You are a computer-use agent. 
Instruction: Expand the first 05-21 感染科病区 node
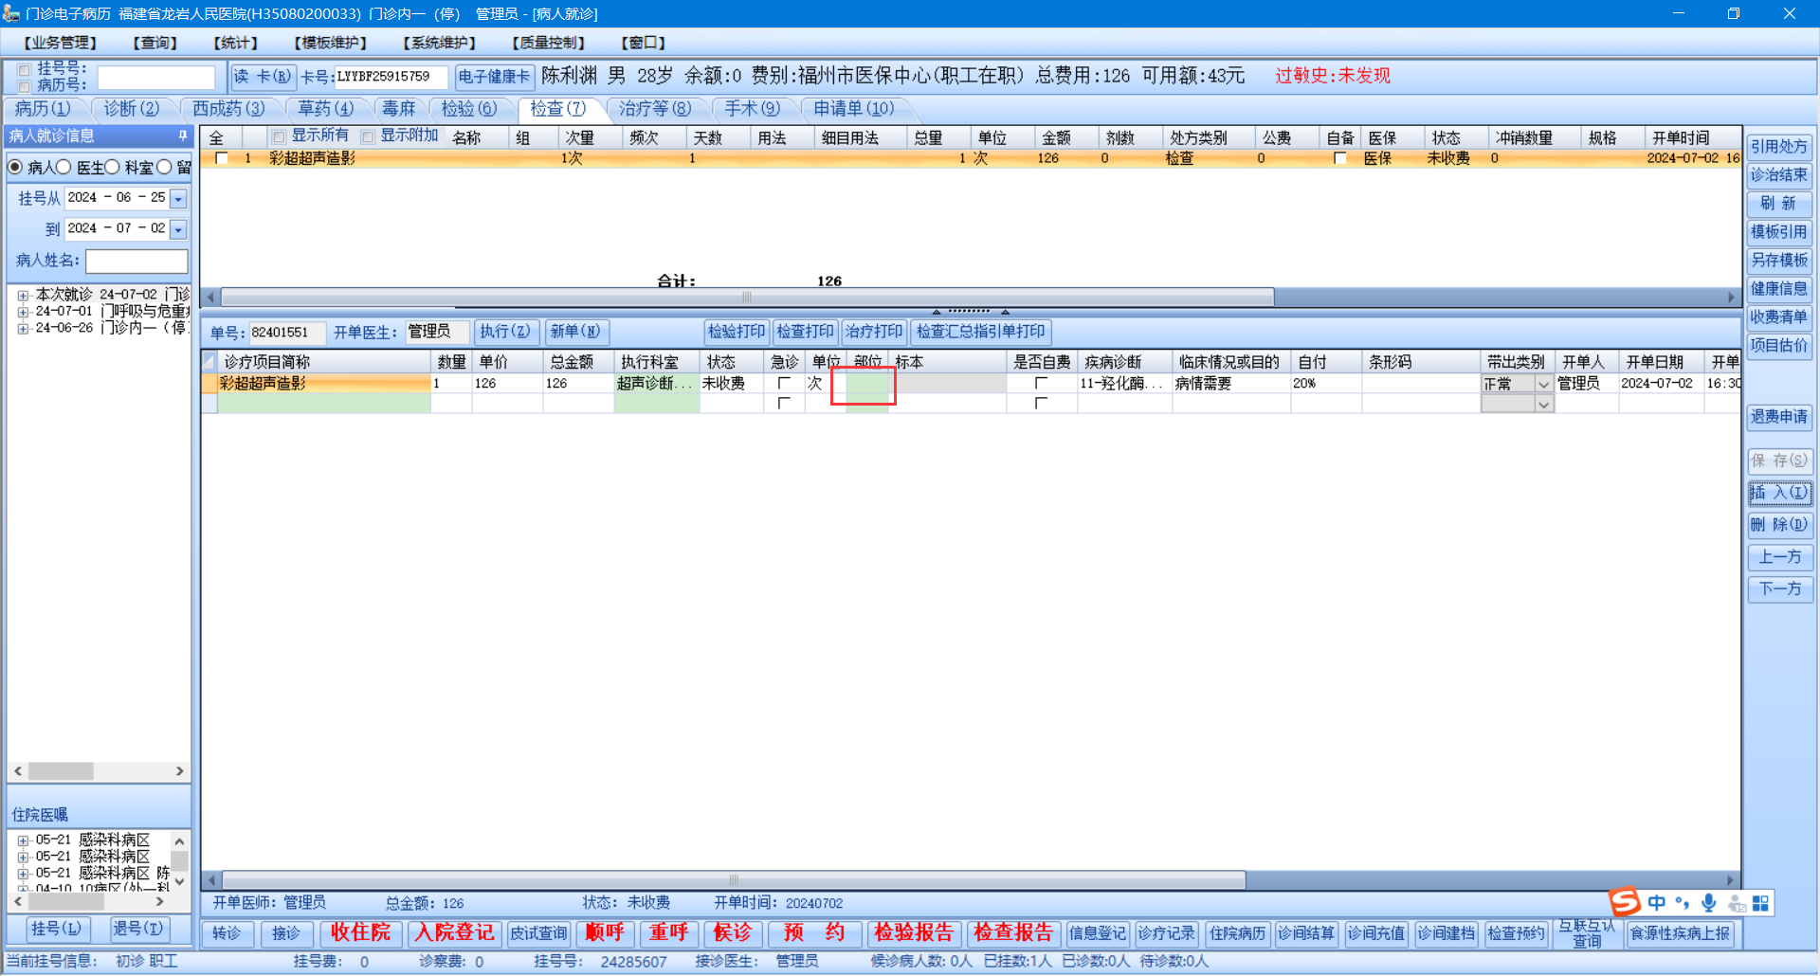tap(23, 840)
